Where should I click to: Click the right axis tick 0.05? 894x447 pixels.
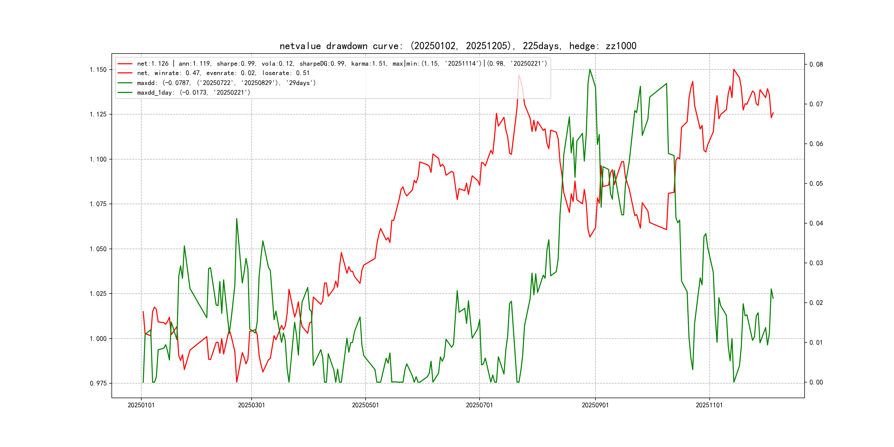pos(816,183)
